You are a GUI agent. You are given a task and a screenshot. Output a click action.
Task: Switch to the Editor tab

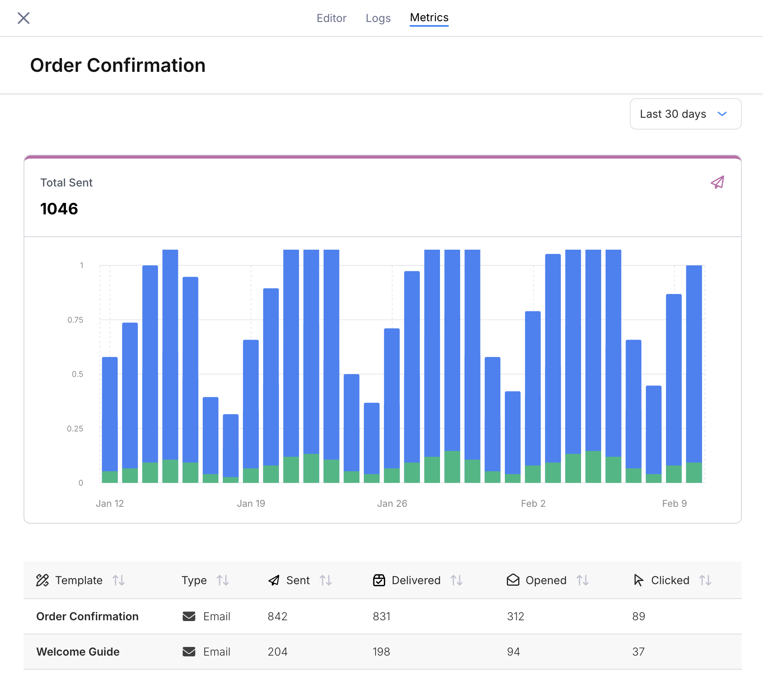point(331,18)
